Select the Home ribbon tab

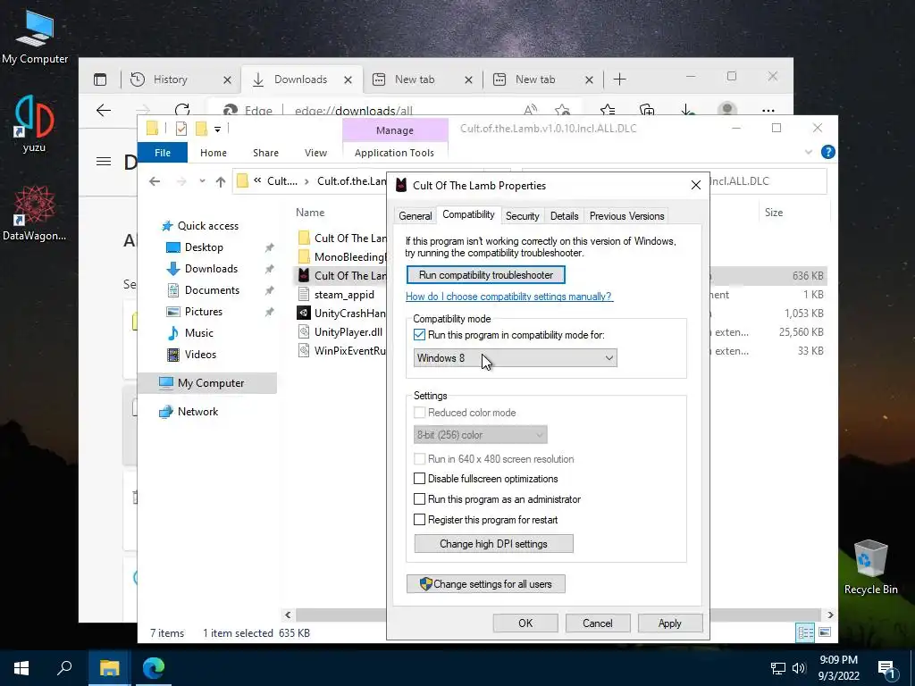click(214, 153)
